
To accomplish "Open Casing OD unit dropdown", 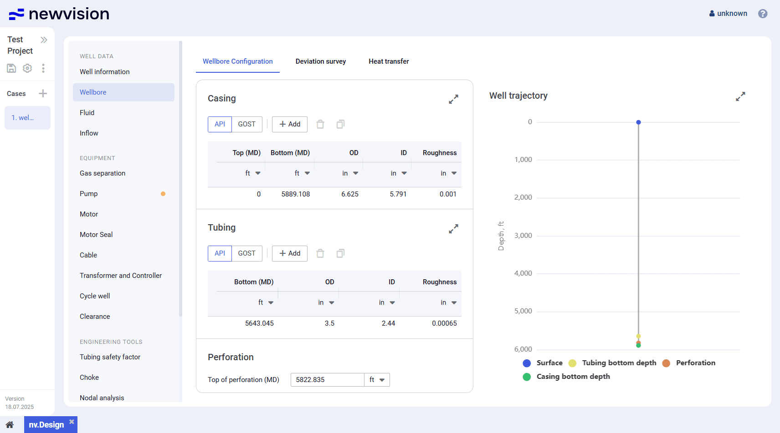I will point(350,173).
